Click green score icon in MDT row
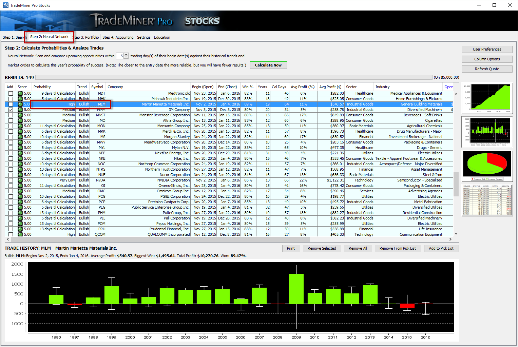The height and width of the screenshot is (347, 518). pyautogui.click(x=20, y=93)
